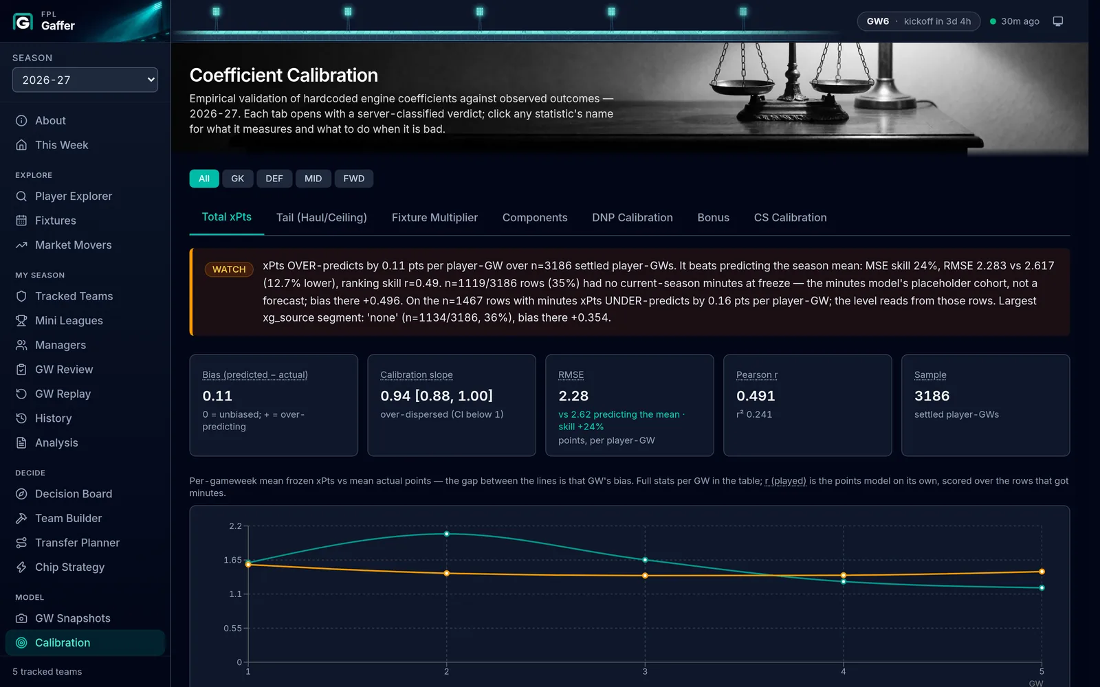This screenshot has height=687, width=1100.
Task: Filter by FWD position
Action: [x=354, y=179]
